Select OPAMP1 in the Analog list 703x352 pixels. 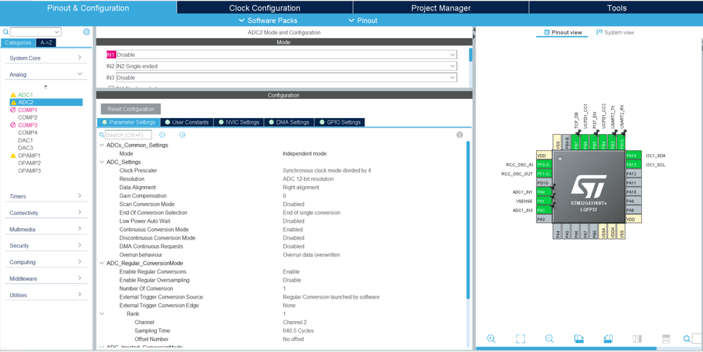click(29, 155)
